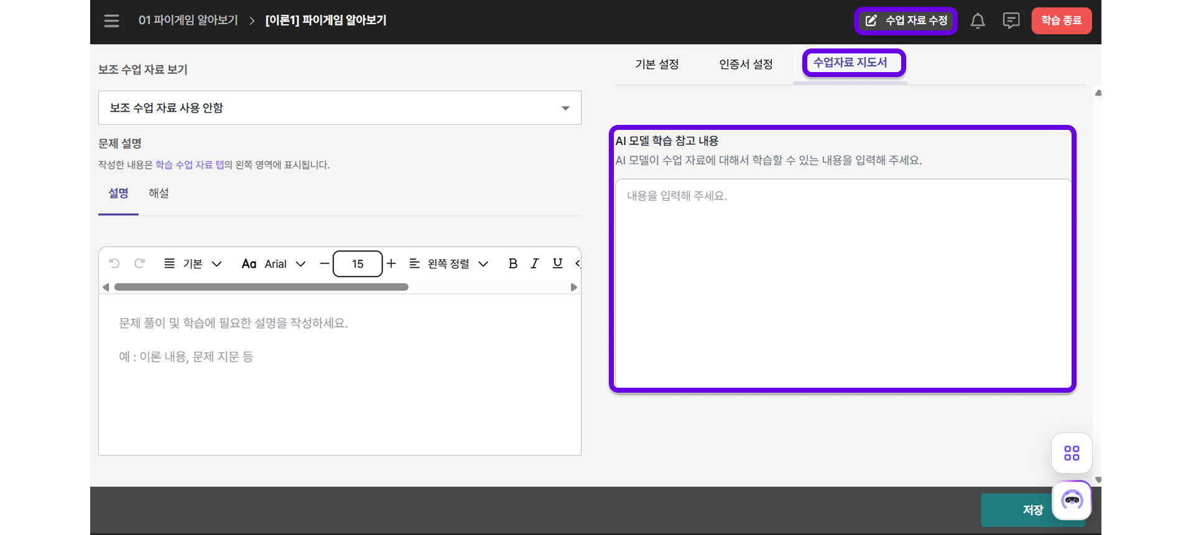
Task: Toggle underline formatting
Action: (x=557, y=263)
